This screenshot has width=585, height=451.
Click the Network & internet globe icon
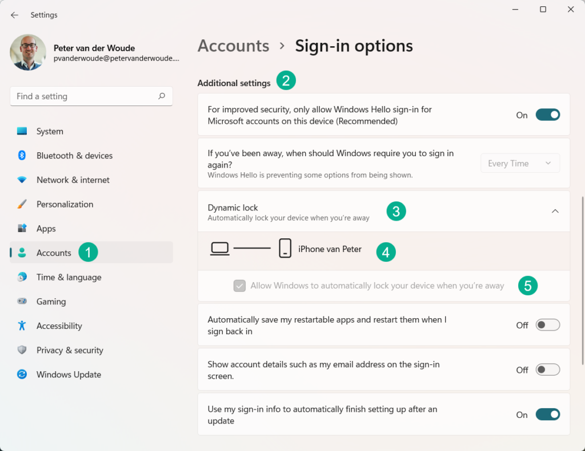click(21, 180)
